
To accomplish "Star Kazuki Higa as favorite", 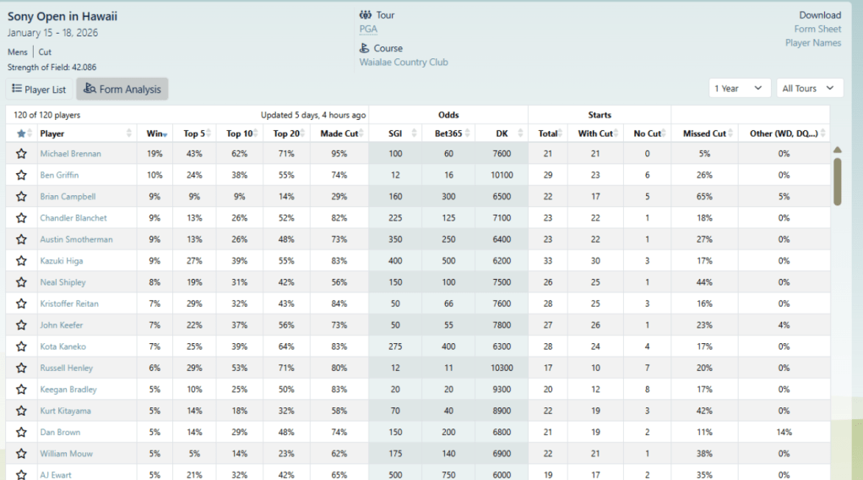I will pyautogui.click(x=21, y=261).
